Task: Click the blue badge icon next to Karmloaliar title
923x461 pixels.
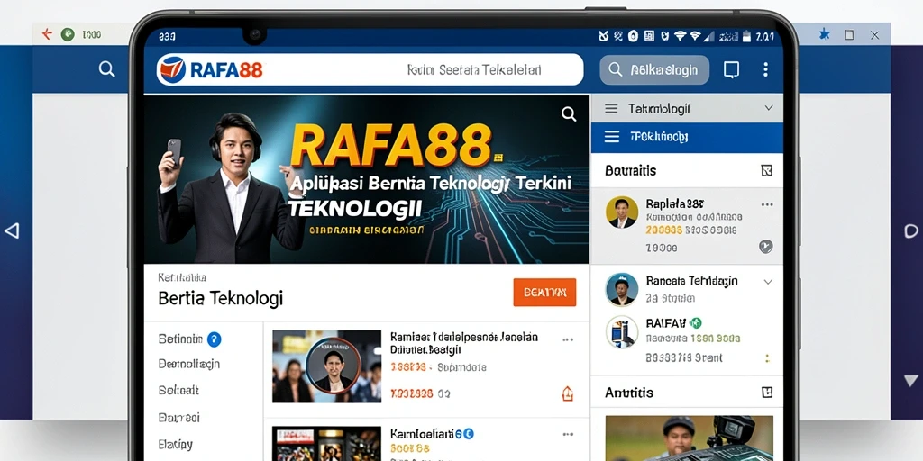Action: (468, 434)
